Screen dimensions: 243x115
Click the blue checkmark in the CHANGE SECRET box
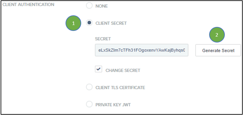click(98, 69)
